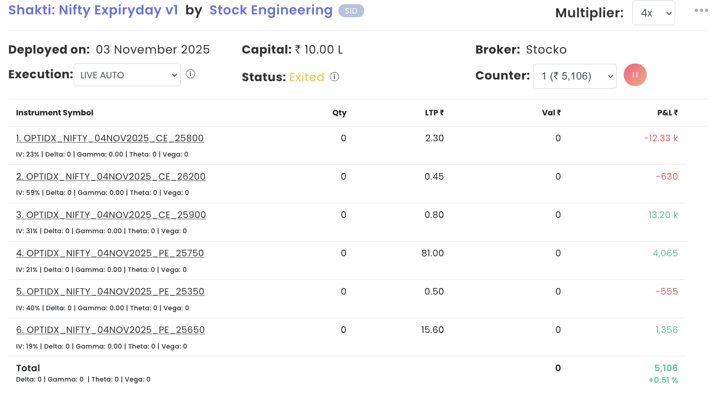
Task: Open the Multiplier 4x dropdown
Action: click(653, 13)
